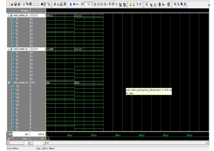Click the Zoom Out magnifier icon

point(178,4)
